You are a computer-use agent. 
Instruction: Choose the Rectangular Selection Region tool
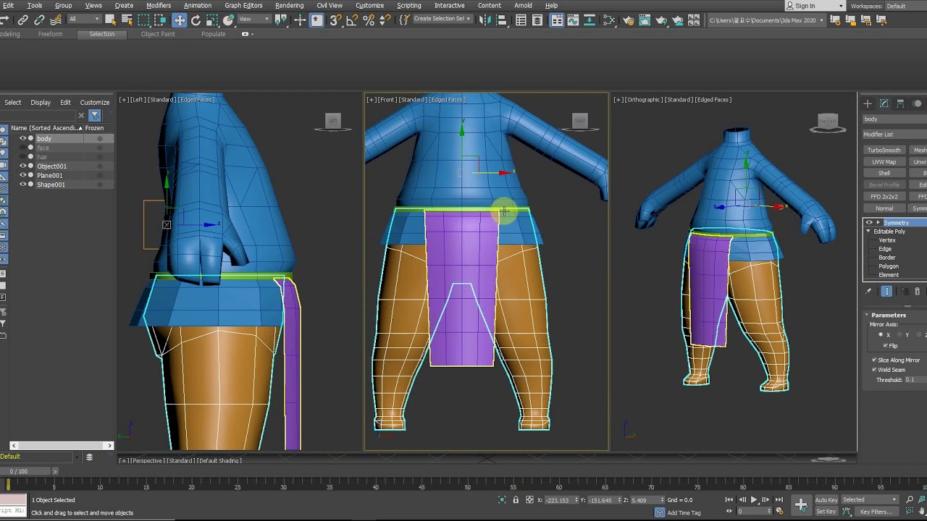(x=143, y=20)
